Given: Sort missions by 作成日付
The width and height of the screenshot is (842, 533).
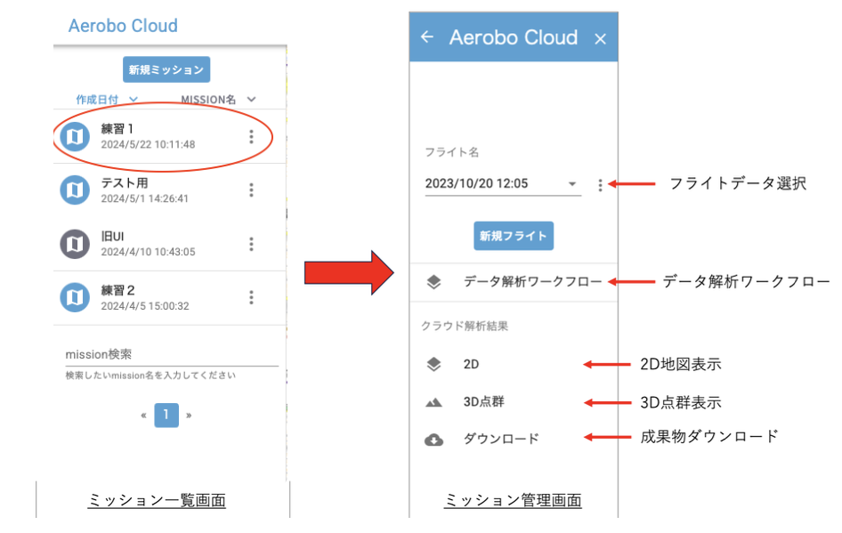Looking at the screenshot, I should point(107,100).
